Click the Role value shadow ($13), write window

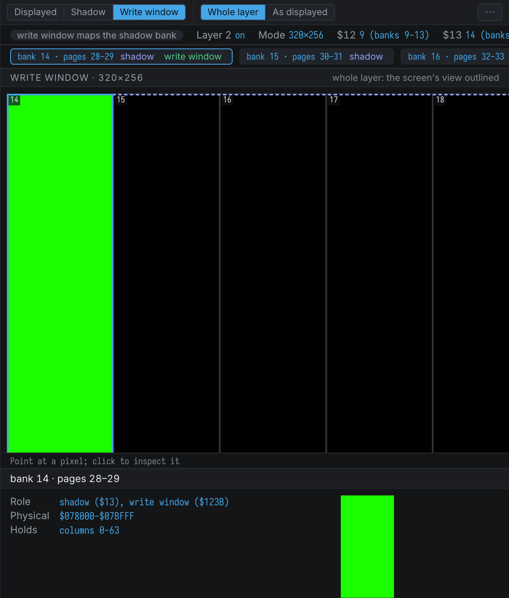click(x=144, y=502)
